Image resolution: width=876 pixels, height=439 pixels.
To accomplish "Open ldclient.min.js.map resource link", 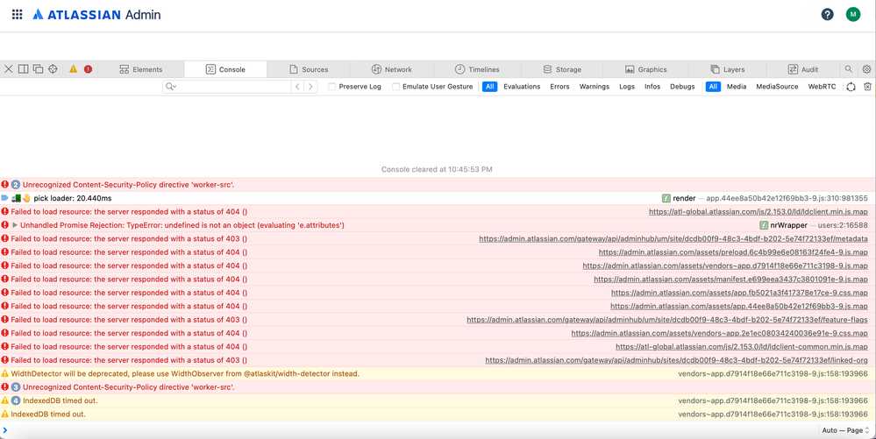I will (x=758, y=212).
